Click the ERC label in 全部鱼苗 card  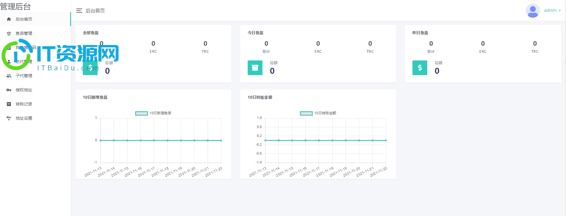(153, 52)
